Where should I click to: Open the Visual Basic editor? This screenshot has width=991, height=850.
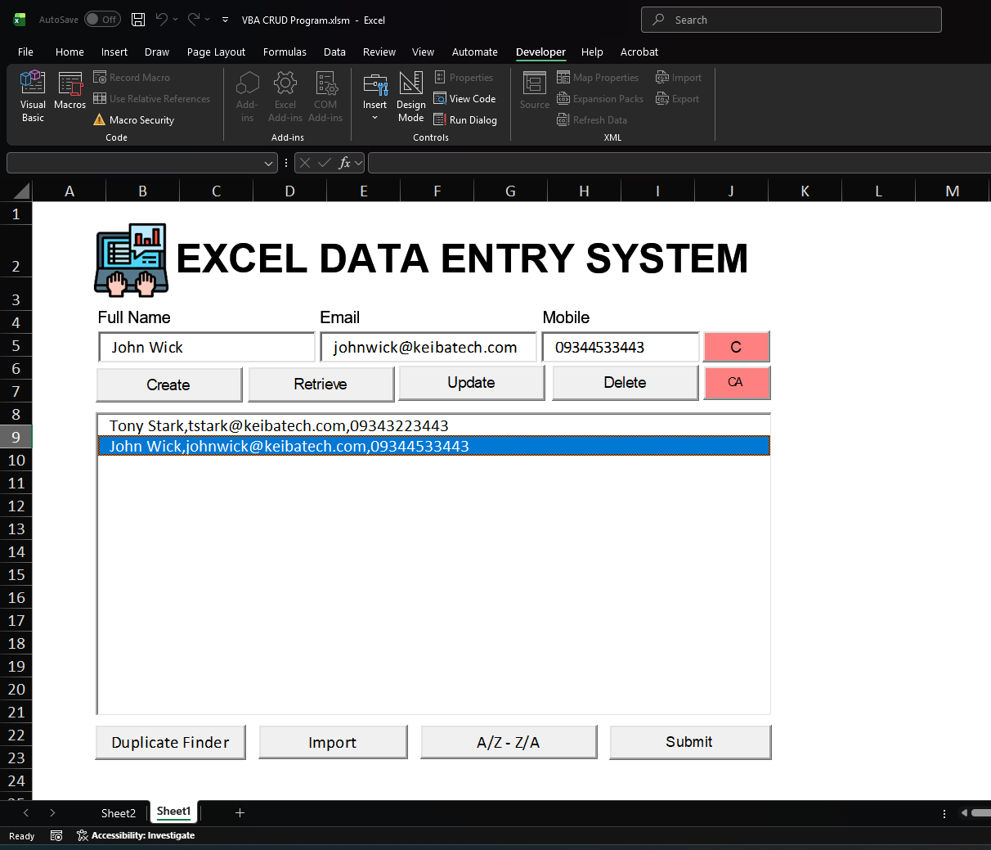33,96
